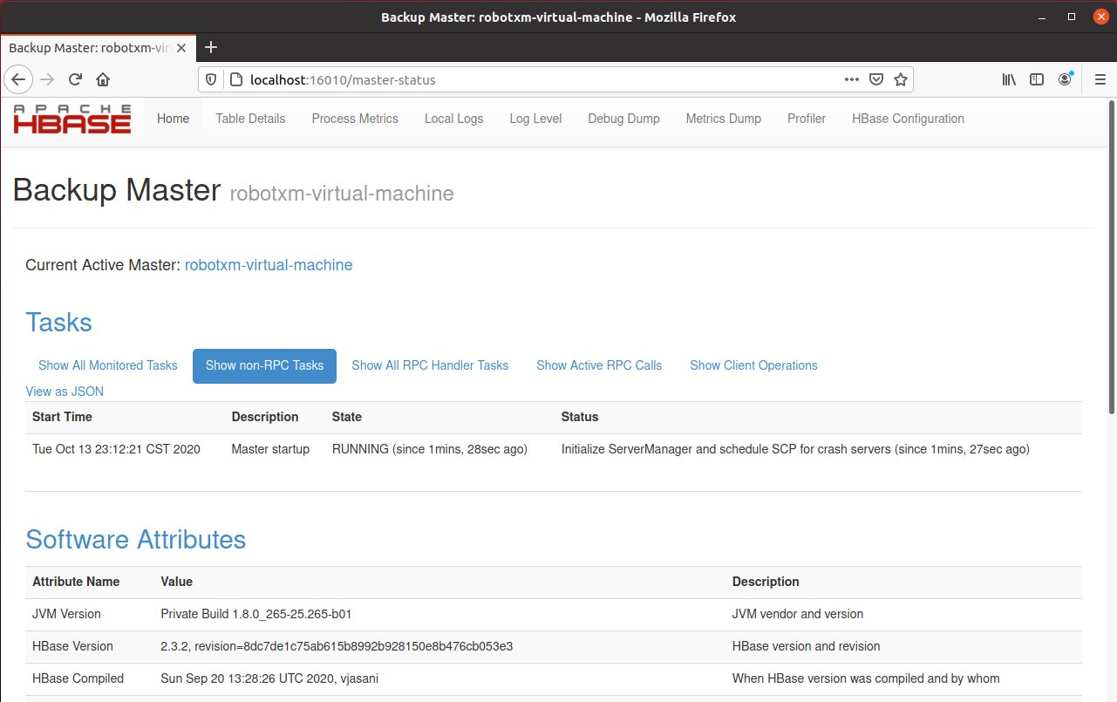Save page to Pocket icon

[x=876, y=79]
